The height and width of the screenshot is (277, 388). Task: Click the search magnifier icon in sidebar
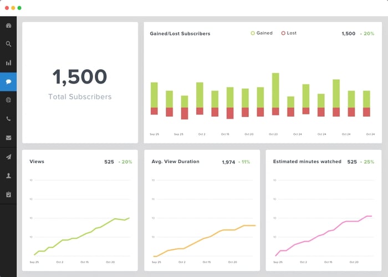[8, 44]
